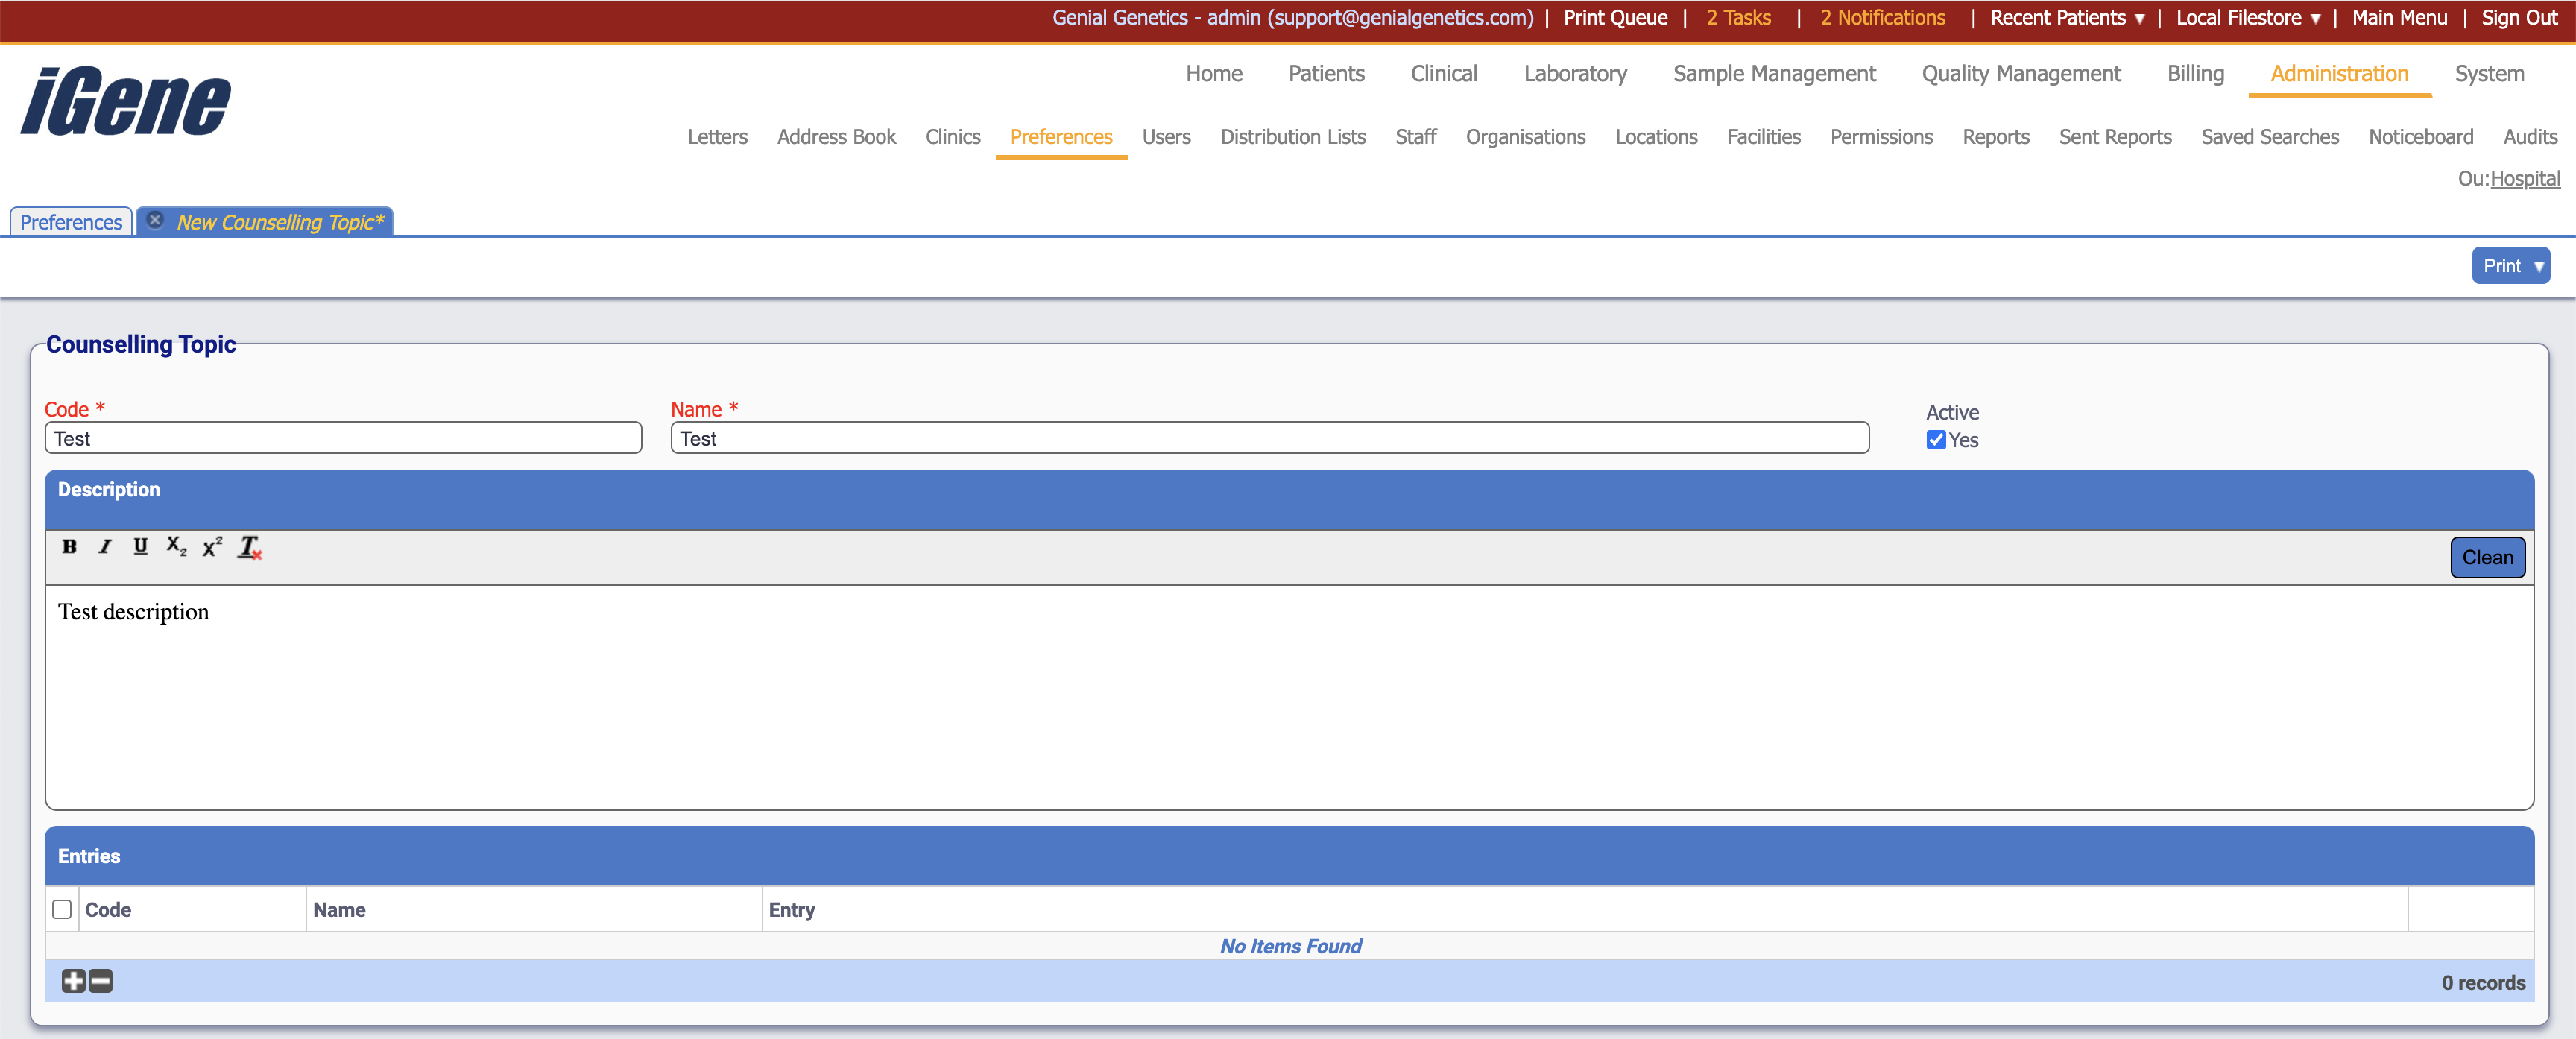Apply bold formatting in description editor
This screenshot has width=2576, height=1039.
click(69, 546)
